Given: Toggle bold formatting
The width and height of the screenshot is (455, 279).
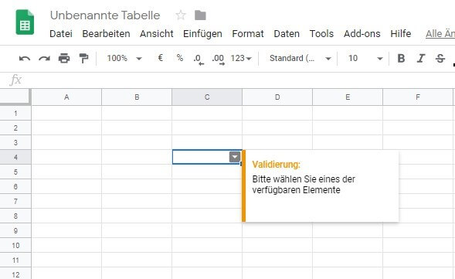Looking at the screenshot, I should click(x=401, y=59).
